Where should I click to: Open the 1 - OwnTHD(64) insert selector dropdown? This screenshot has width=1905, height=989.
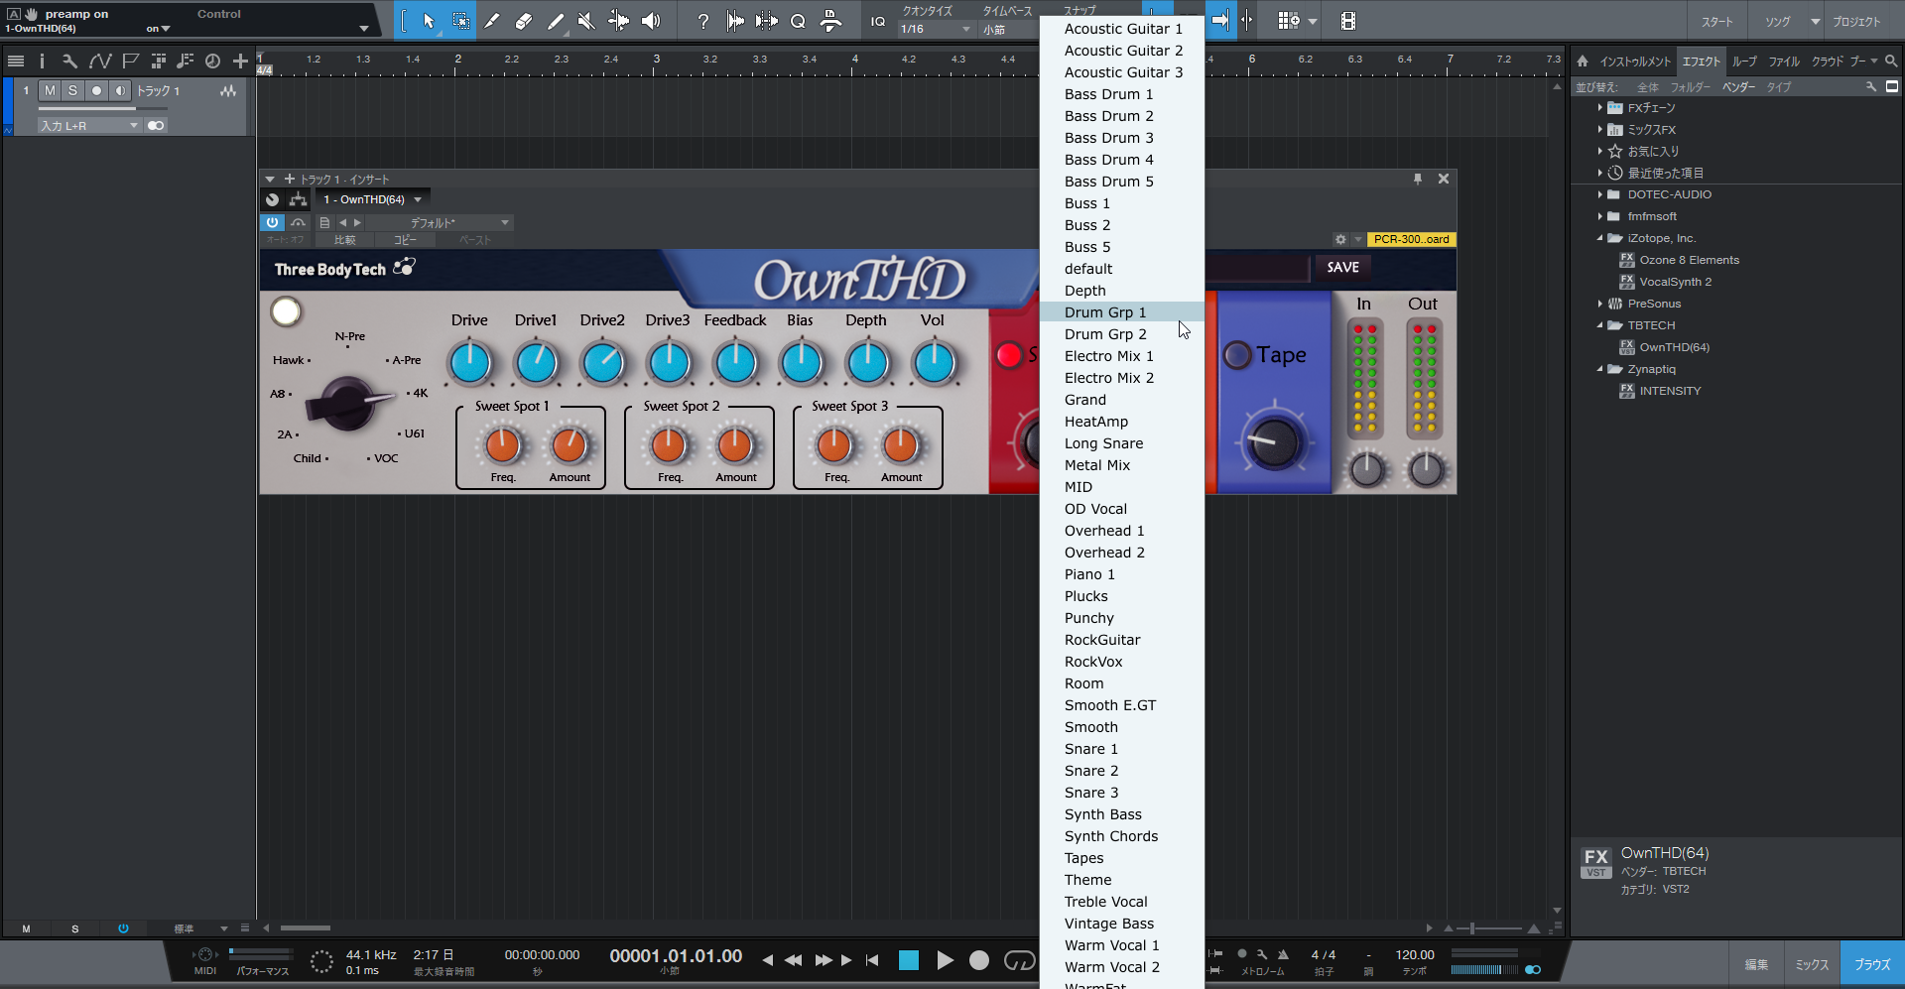(x=372, y=199)
